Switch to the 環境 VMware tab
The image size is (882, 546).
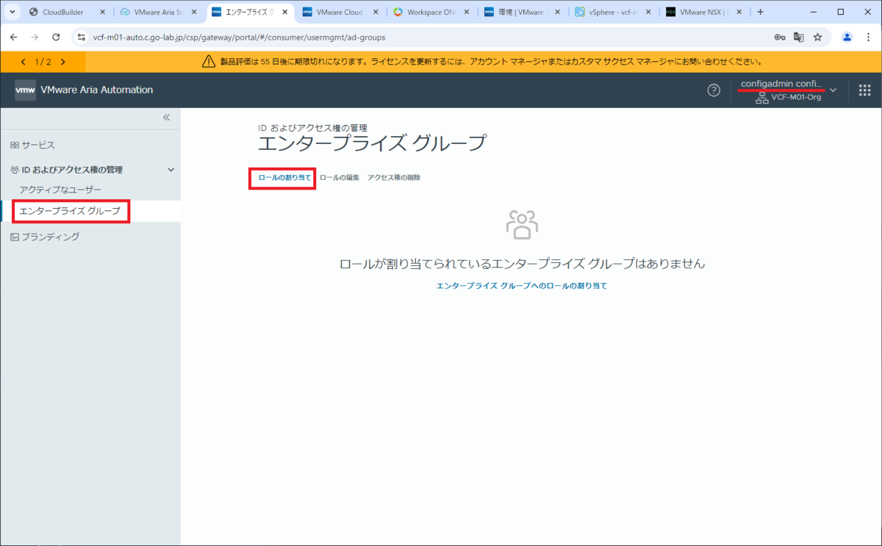(517, 12)
